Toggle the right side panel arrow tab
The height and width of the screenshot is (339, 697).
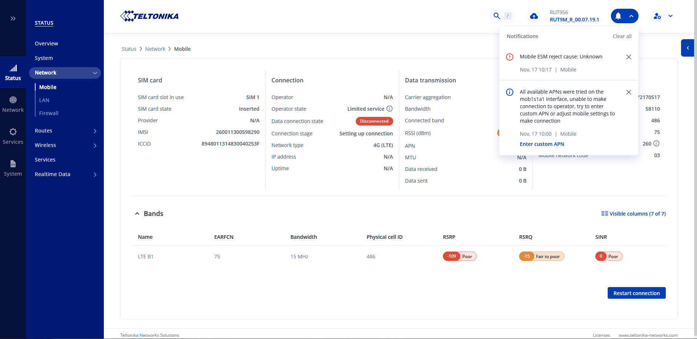click(x=688, y=48)
